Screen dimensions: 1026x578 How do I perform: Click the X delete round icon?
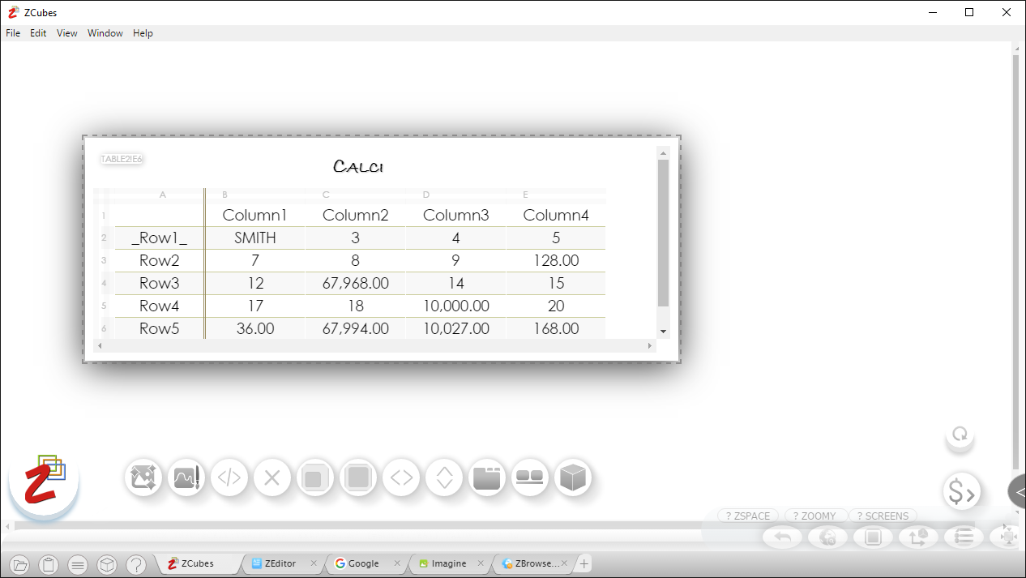[272, 477]
